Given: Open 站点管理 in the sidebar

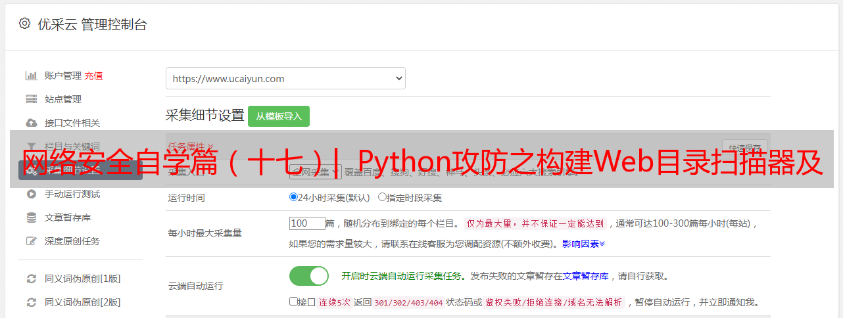Looking at the screenshot, I should pyautogui.click(x=63, y=99).
